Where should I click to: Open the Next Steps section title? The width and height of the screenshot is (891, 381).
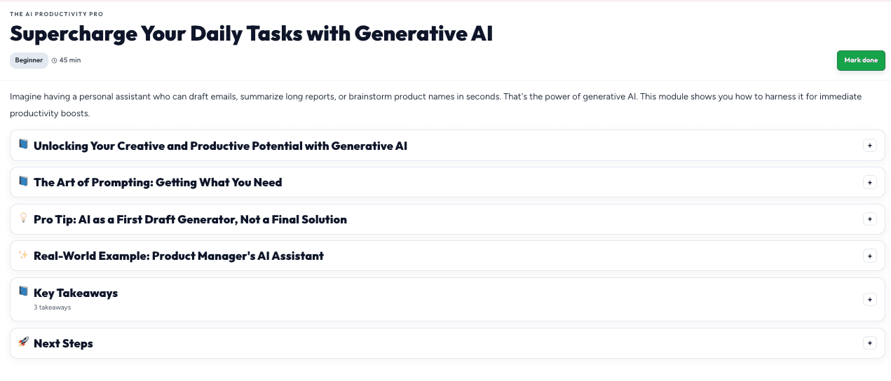click(63, 343)
